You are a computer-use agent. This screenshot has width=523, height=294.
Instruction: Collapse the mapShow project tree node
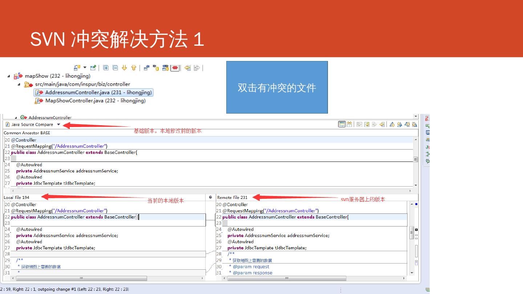9,76
